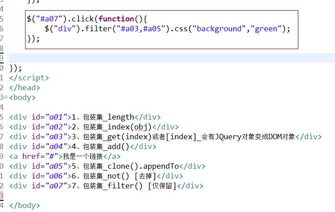The width and height of the screenshot is (335, 212).
Task: Click the div a07 filter() line
Action: pyautogui.click(x=106, y=186)
